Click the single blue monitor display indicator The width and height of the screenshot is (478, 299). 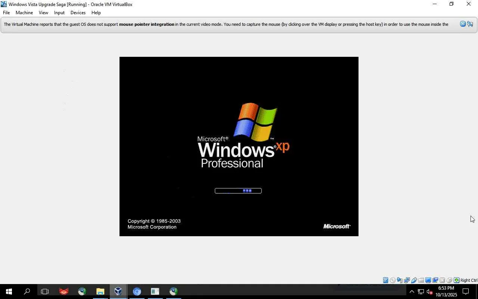pyautogui.click(x=428, y=280)
